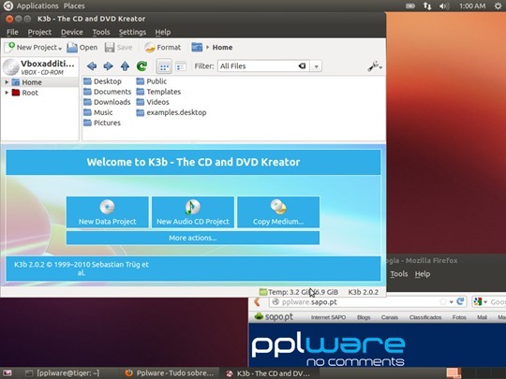Reload the folder with green refresh icon
The height and width of the screenshot is (379, 506).
(x=141, y=66)
